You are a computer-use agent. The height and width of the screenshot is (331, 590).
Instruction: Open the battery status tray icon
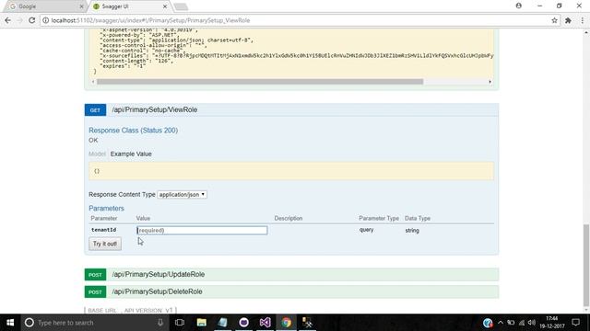[511, 323]
